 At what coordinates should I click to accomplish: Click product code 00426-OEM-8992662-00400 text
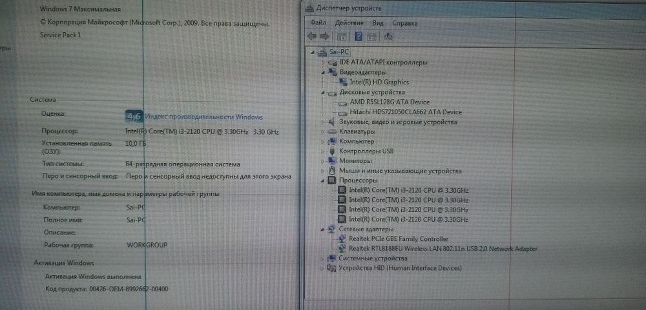click(x=129, y=289)
